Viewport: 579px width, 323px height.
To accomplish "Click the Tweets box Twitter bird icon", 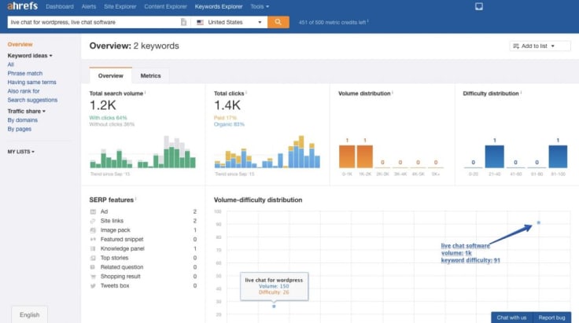I will click(x=93, y=286).
